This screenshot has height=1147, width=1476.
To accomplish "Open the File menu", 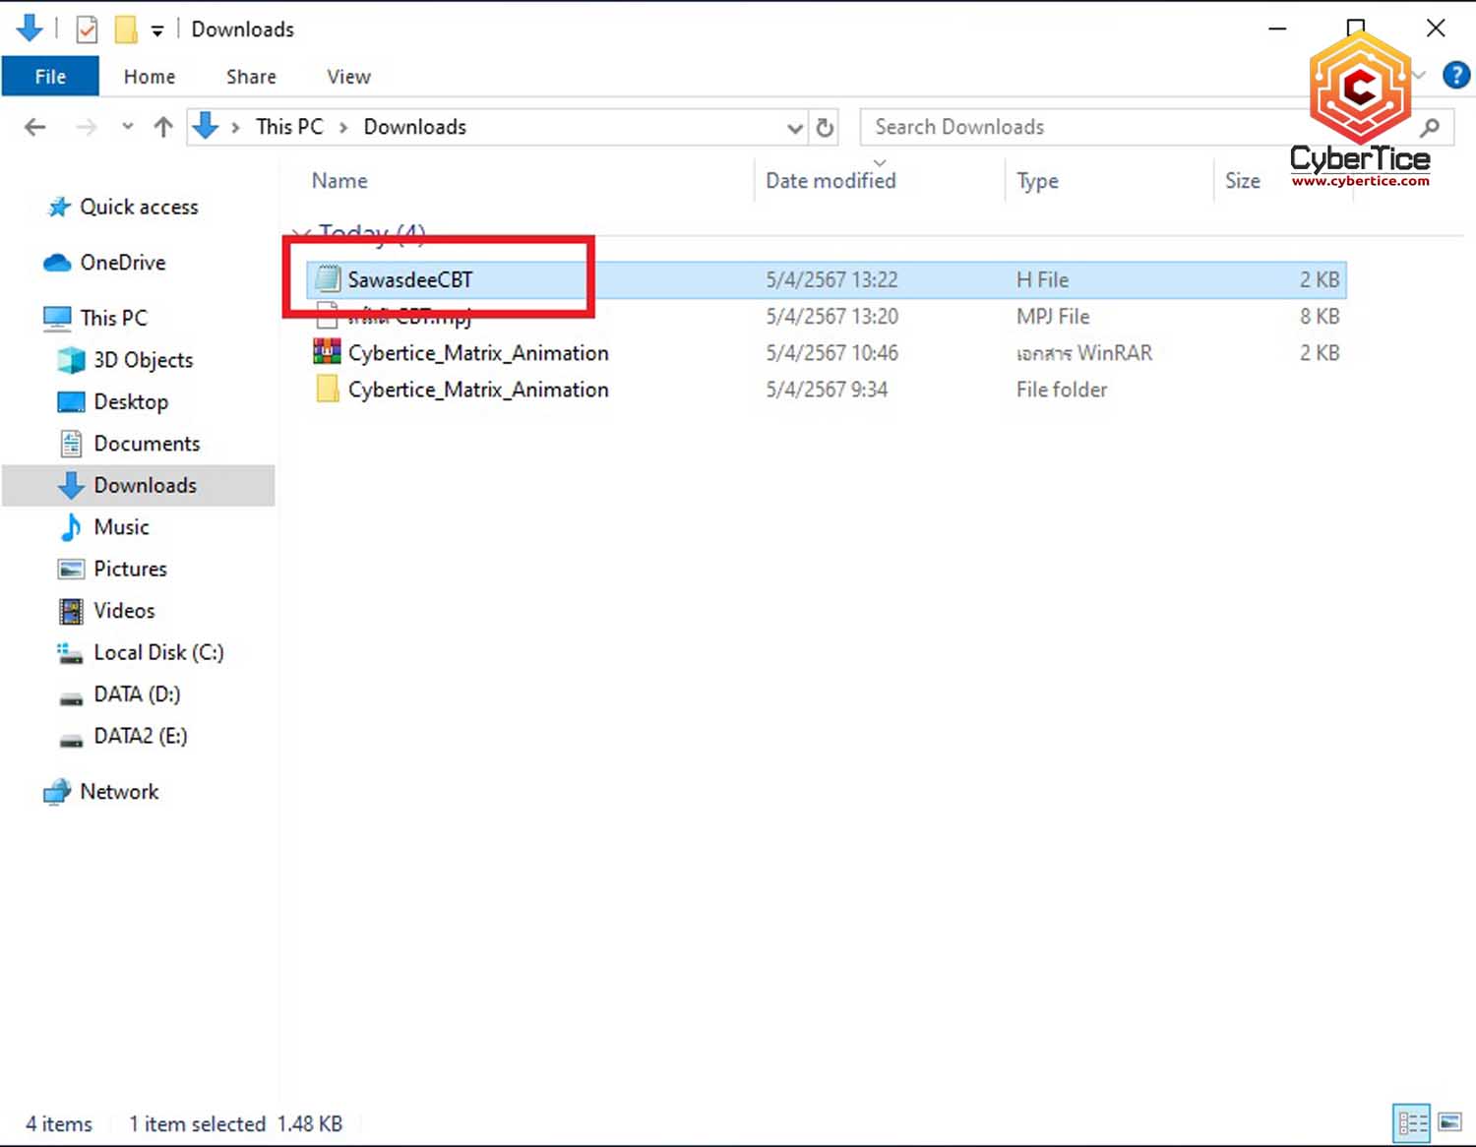I will coord(50,77).
